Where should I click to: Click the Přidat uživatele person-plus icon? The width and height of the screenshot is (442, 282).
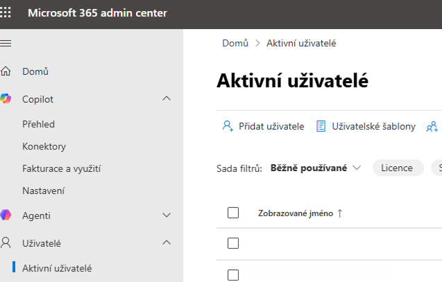[x=228, y=126]
